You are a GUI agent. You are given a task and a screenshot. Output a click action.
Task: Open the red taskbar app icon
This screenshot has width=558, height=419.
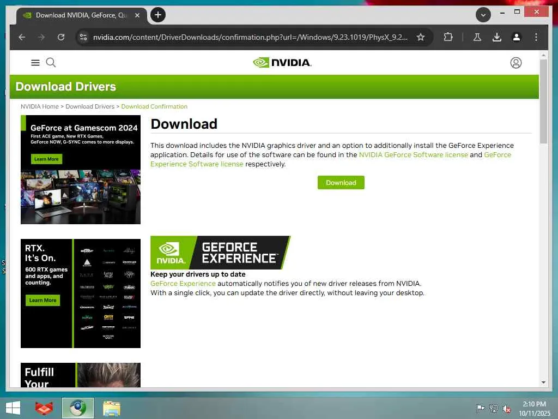tap(44, 408)
